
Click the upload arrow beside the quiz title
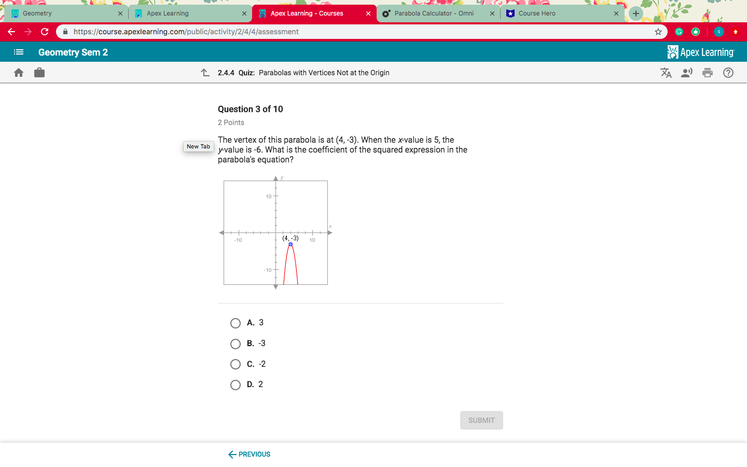click(x=205, y=73)
